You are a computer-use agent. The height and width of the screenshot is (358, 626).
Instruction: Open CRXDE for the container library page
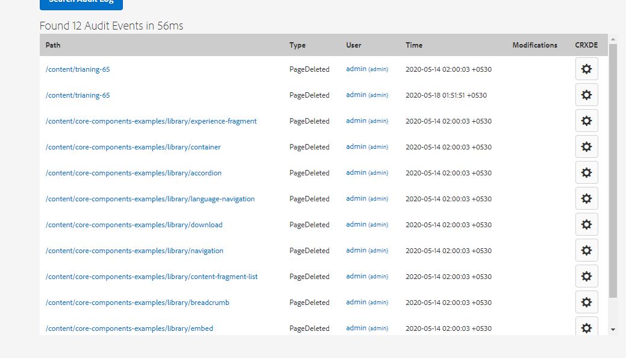click(586, 146)
